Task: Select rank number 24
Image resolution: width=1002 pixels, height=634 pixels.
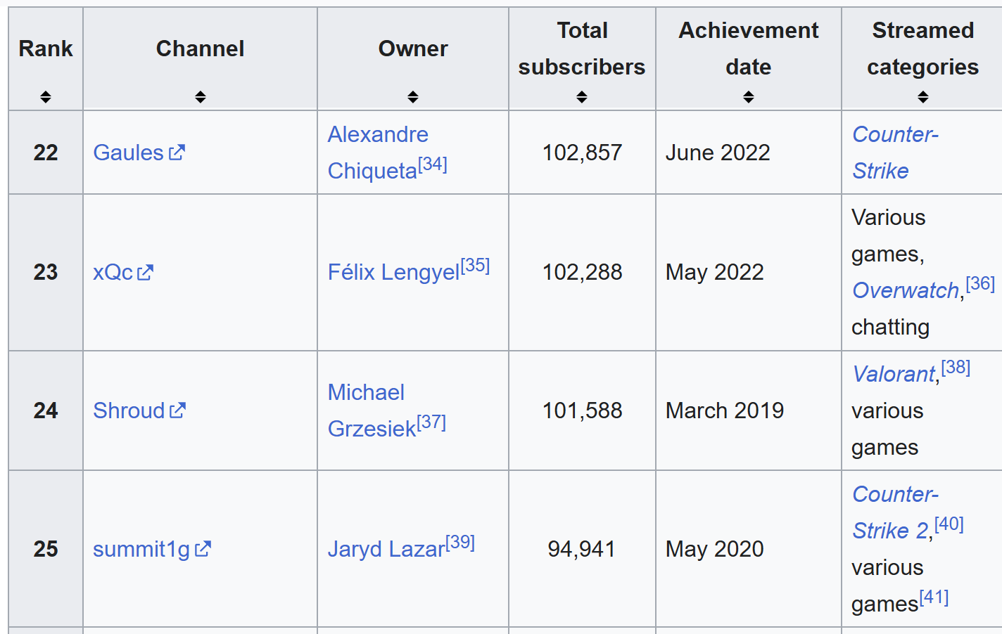Action: tap(46, 410)
